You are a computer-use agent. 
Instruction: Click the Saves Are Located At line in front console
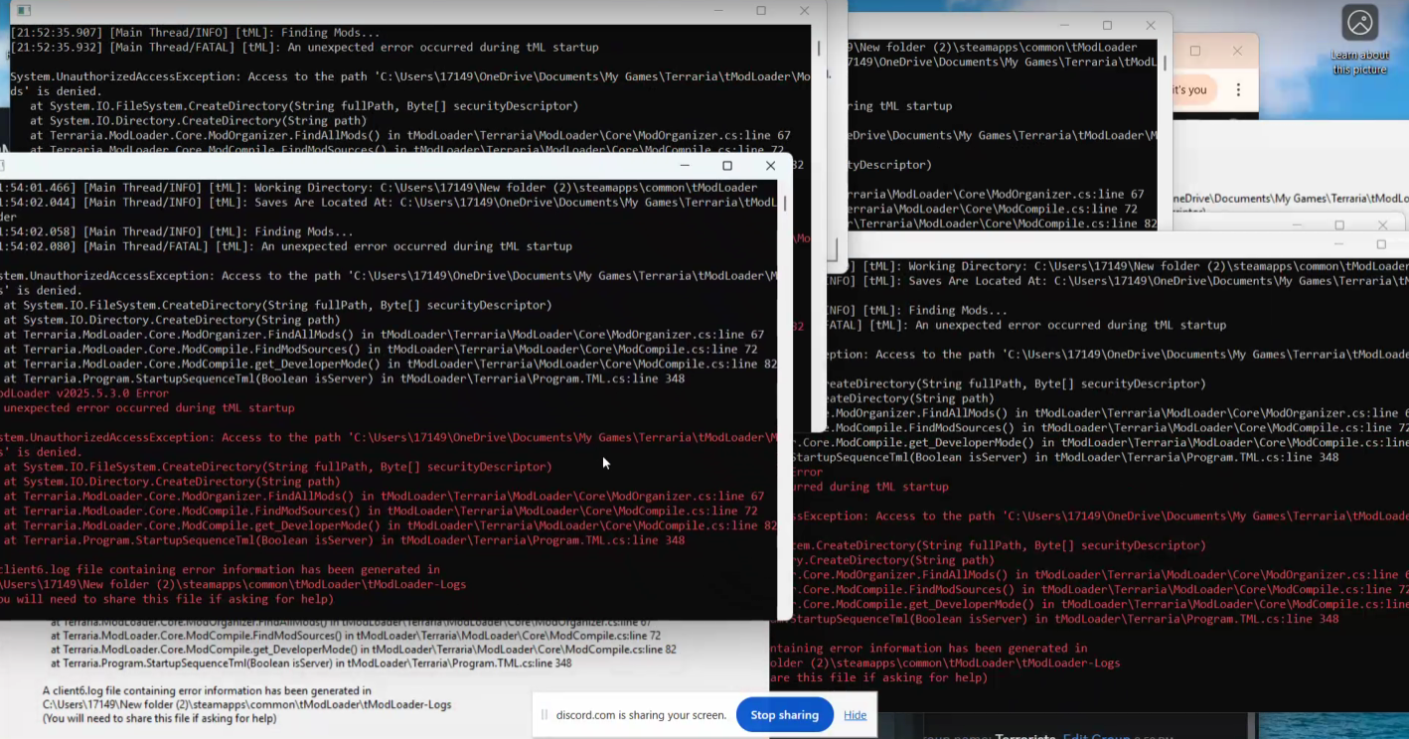click(x=389, y=203)
